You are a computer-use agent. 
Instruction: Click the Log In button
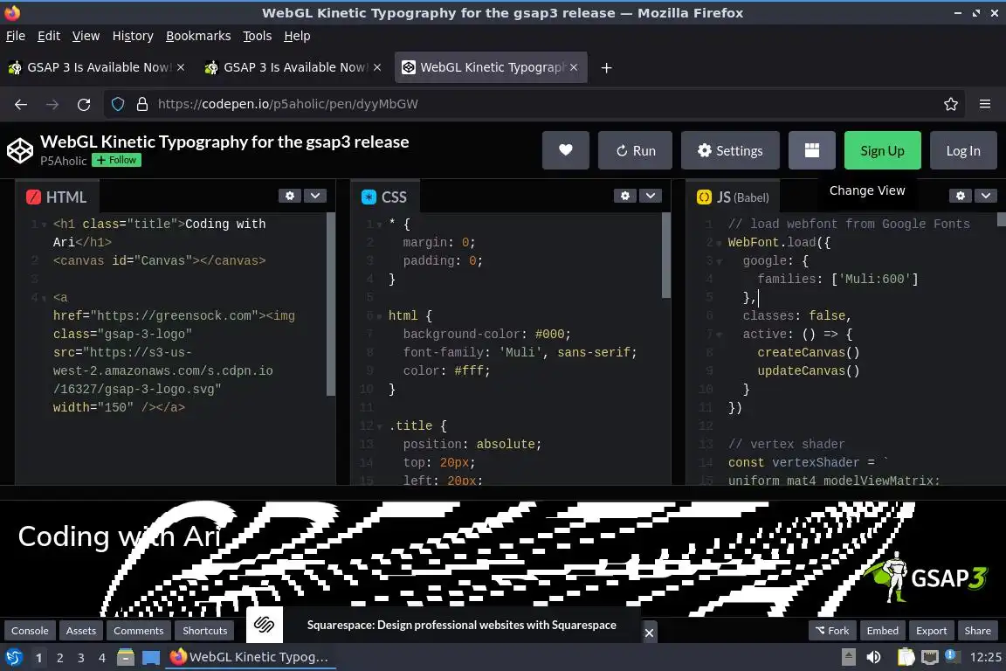[963, 150]
